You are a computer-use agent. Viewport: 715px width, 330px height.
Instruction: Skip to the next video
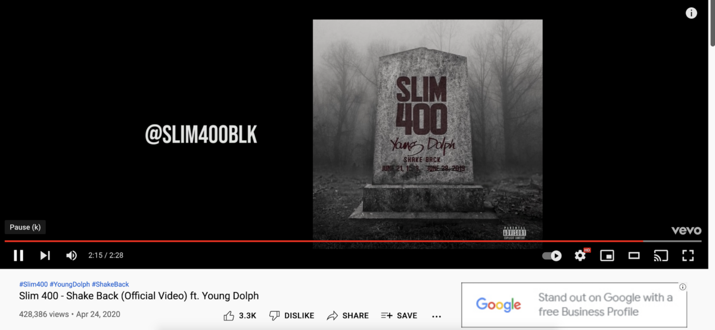coord(45,256)
